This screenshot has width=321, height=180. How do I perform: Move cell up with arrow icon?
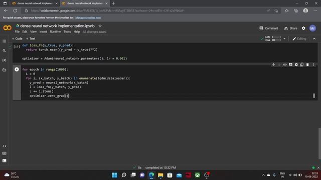click(x=273, y=64)
